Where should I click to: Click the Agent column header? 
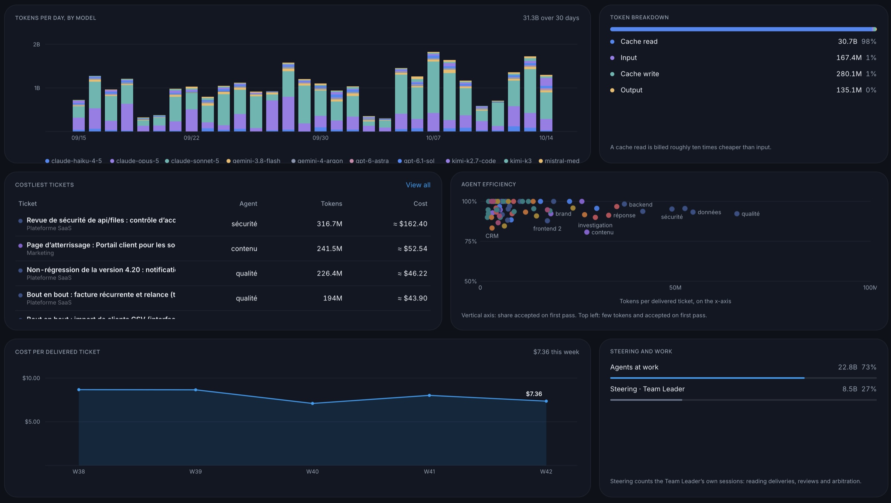248,203
